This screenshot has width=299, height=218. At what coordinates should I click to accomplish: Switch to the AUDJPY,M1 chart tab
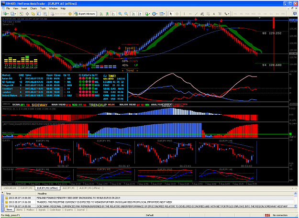click(68, 188)
